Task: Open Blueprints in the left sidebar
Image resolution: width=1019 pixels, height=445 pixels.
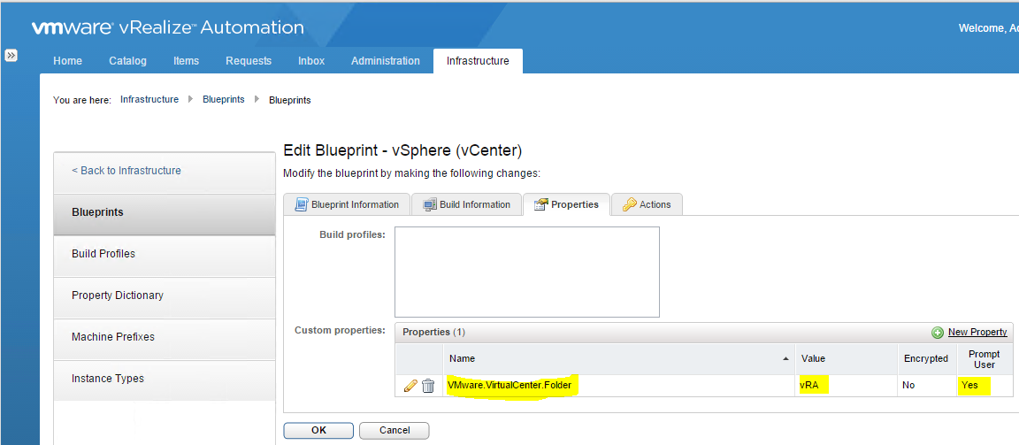Action: (x=165, y=212)
